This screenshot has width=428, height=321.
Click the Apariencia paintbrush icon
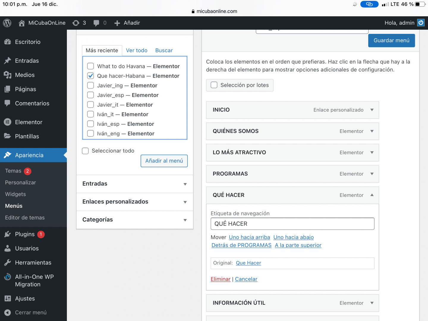point(7,155)
